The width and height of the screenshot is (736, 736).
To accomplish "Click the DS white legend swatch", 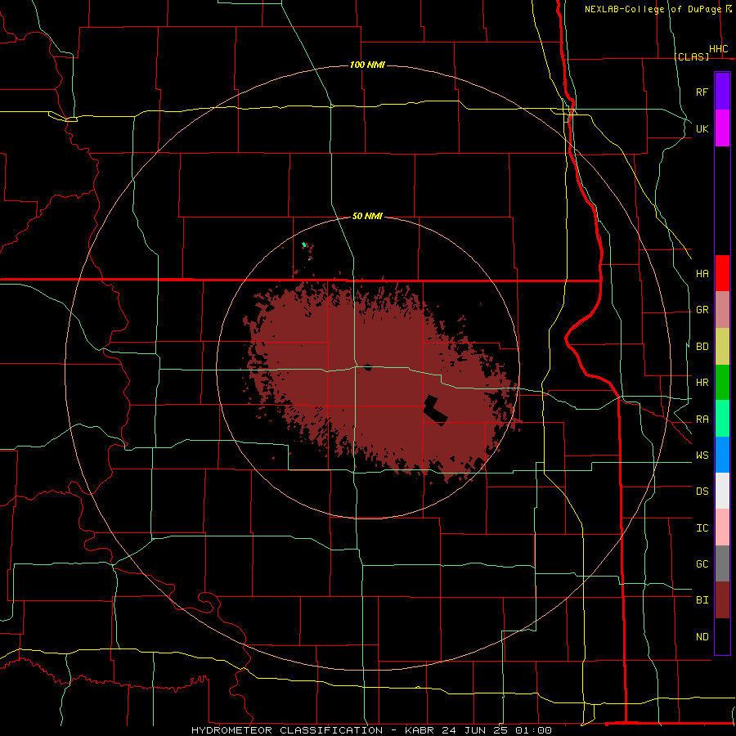I will (x=722, y=491).
